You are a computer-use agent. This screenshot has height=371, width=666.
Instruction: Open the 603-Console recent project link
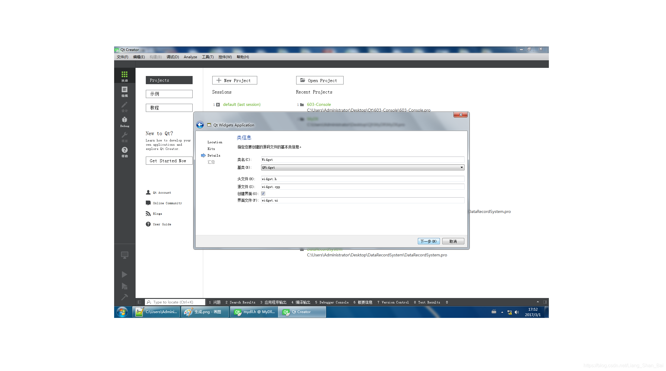point(319,105)
